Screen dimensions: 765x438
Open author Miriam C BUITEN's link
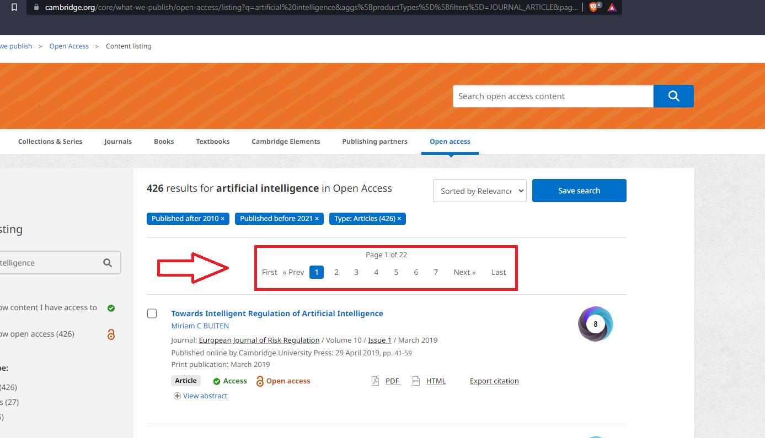[200, 326]
